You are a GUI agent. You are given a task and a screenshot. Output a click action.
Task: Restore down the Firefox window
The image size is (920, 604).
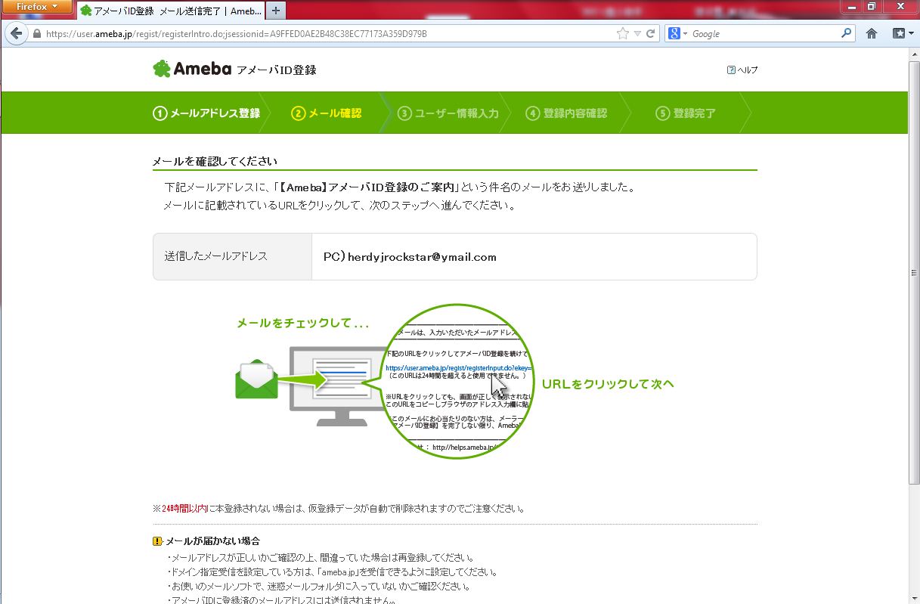click(x=871, y=6)
